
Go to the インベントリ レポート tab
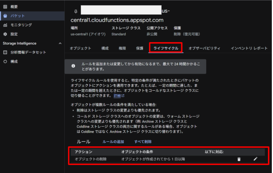click(x=249, y=48)
